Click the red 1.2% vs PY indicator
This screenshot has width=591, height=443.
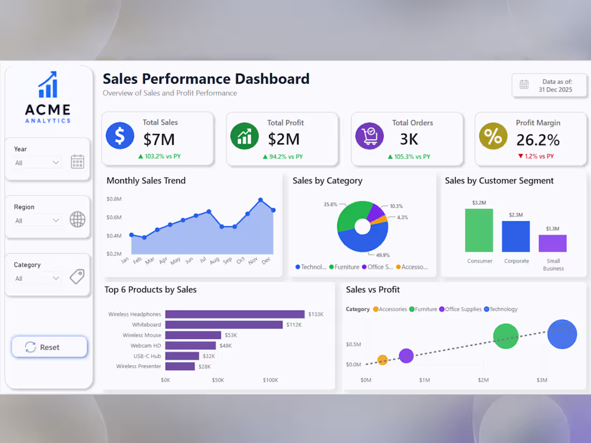coord(536,156)
